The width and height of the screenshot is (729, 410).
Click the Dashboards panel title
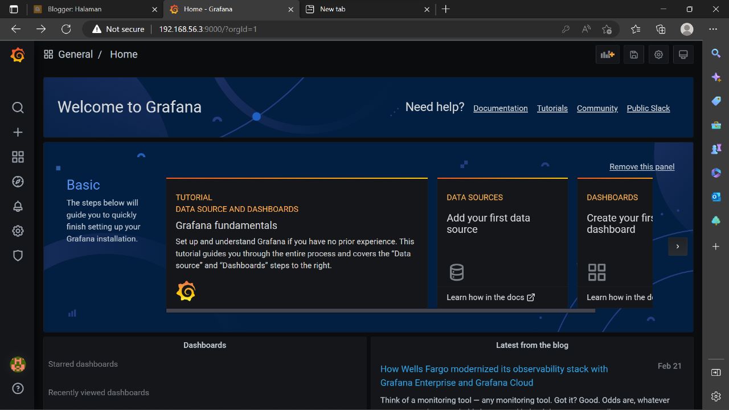204,345
